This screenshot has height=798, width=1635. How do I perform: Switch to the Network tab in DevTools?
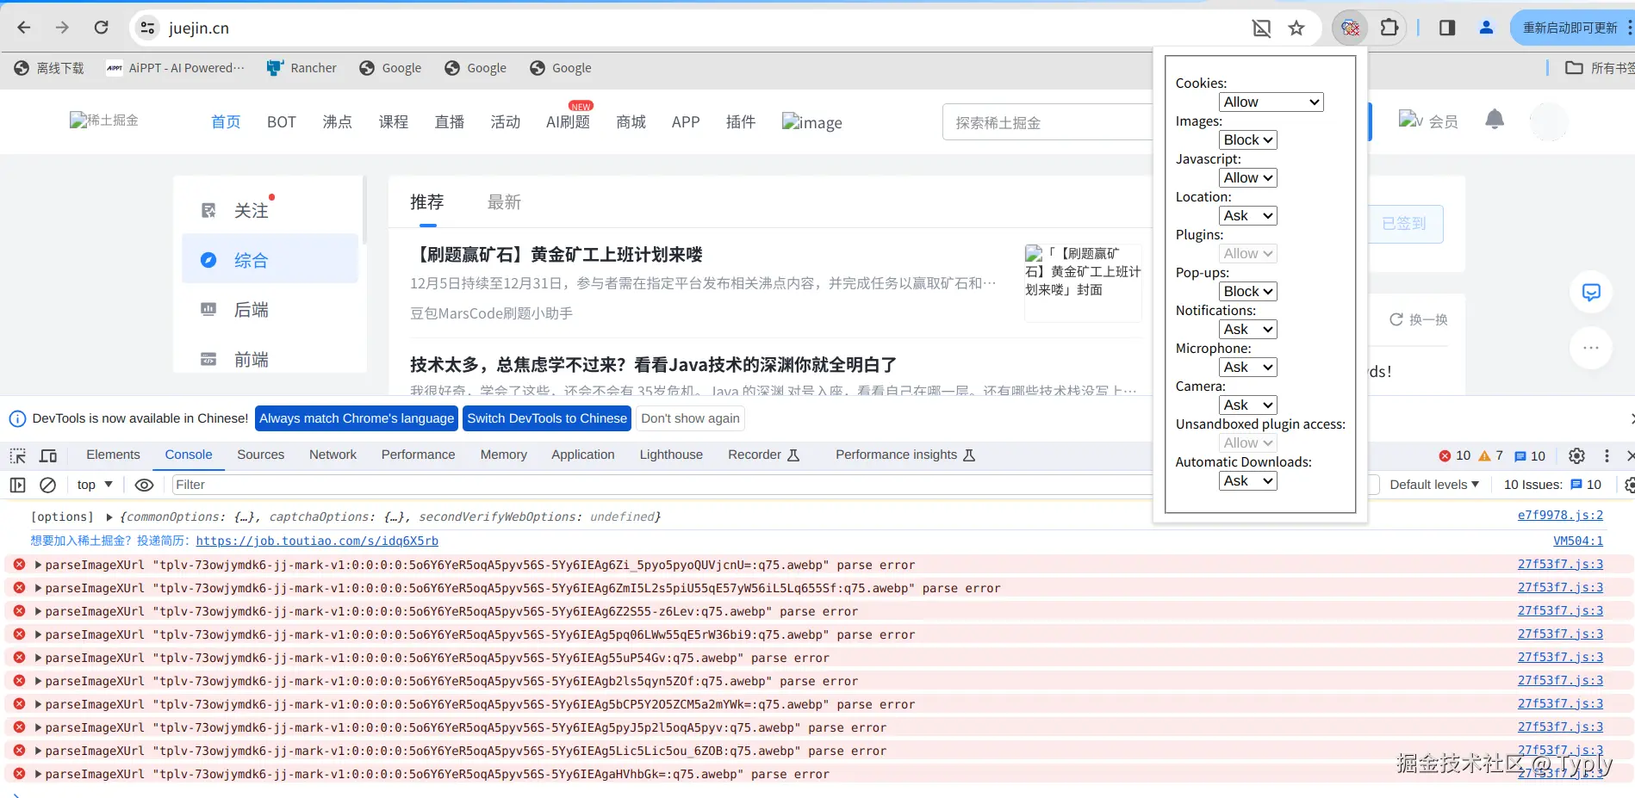[x=333, y=455]
